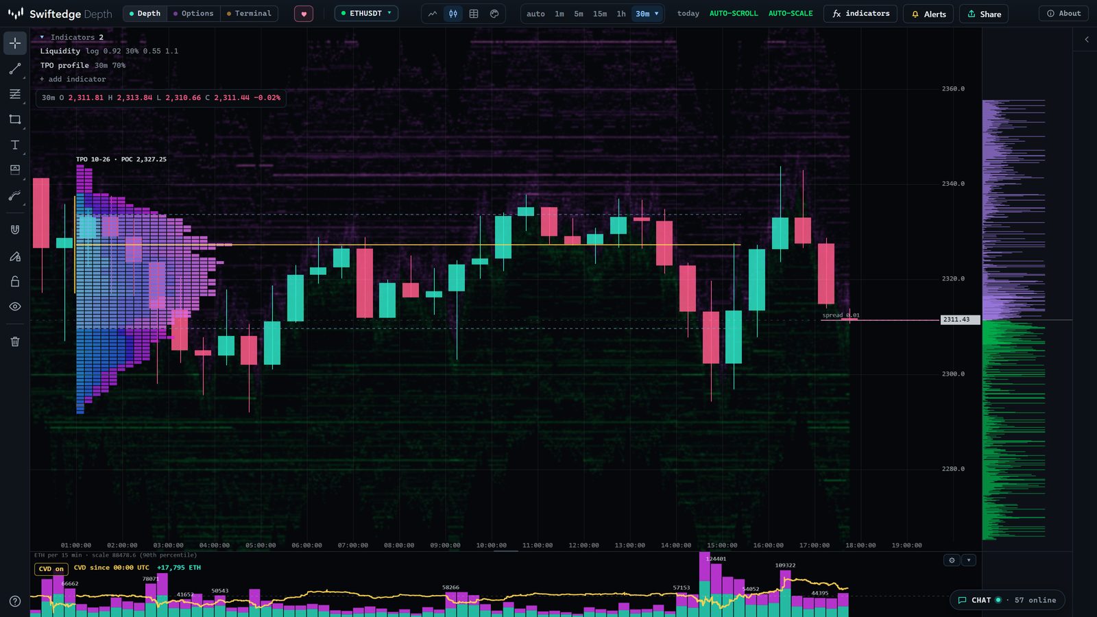Click add indicator link
Image resolution: width=1097 pixels, height=617 pixels.
click(x=73, y=79)
